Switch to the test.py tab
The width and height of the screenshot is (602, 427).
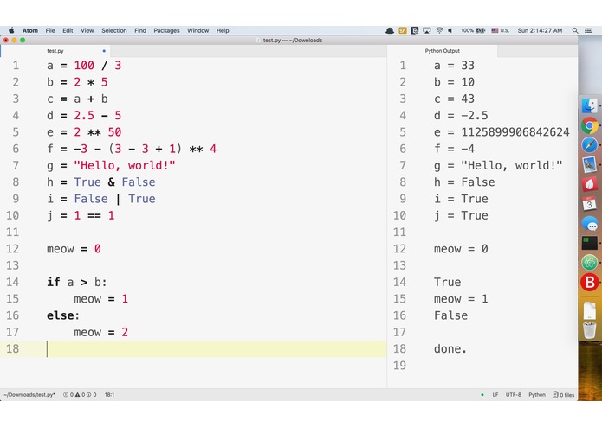(55, 50)
